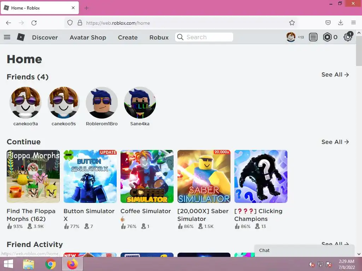Image resolution: width=362 pixels, height=271 pixels.
Task: Click the page vertical scrollbar thumb
Action: click(359, 51)
